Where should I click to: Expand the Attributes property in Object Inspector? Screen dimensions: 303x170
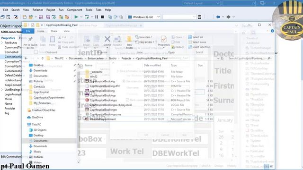tap(2, 42)
